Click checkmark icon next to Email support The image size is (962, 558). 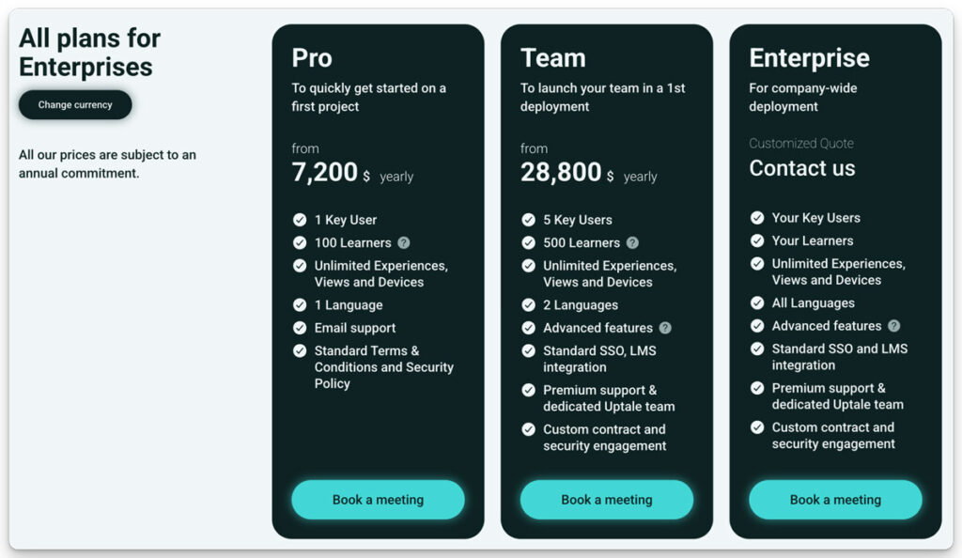click(300, 328)
